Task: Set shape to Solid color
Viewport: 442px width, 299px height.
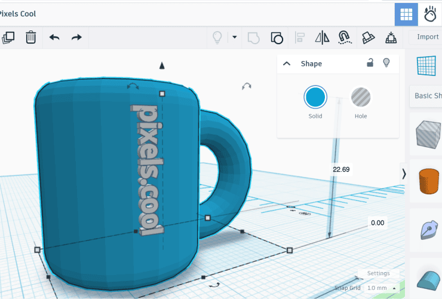Action: (x=315, y=97)
